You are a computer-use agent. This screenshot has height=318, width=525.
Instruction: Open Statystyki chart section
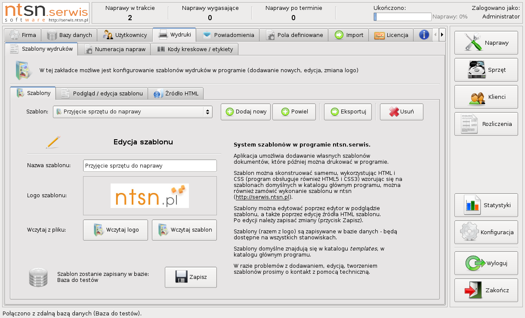486,205
